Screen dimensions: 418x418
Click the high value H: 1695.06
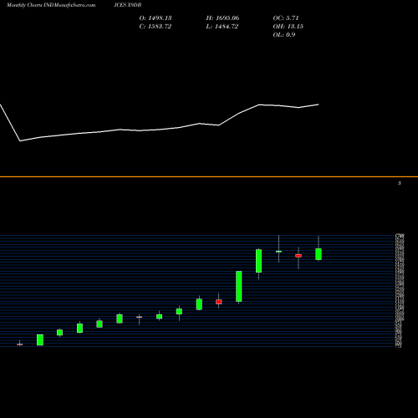tap(222, 18)
